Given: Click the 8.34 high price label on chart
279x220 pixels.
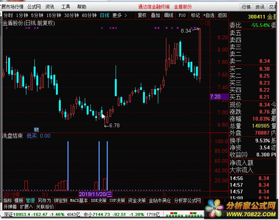Looking at the screenshot, I should (186, 31).
